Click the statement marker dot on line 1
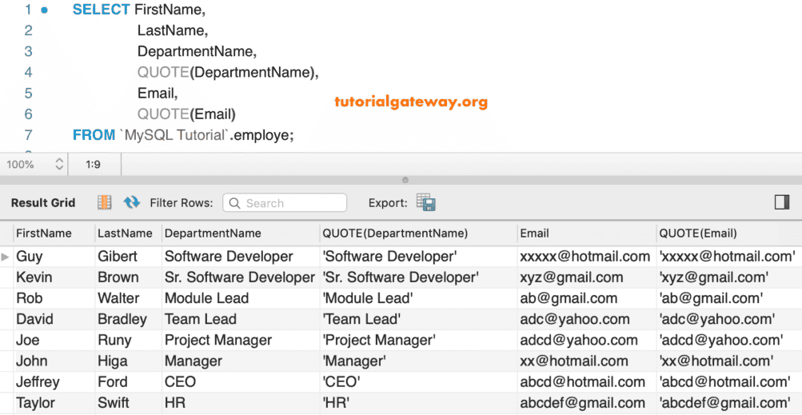 point(44,10)
